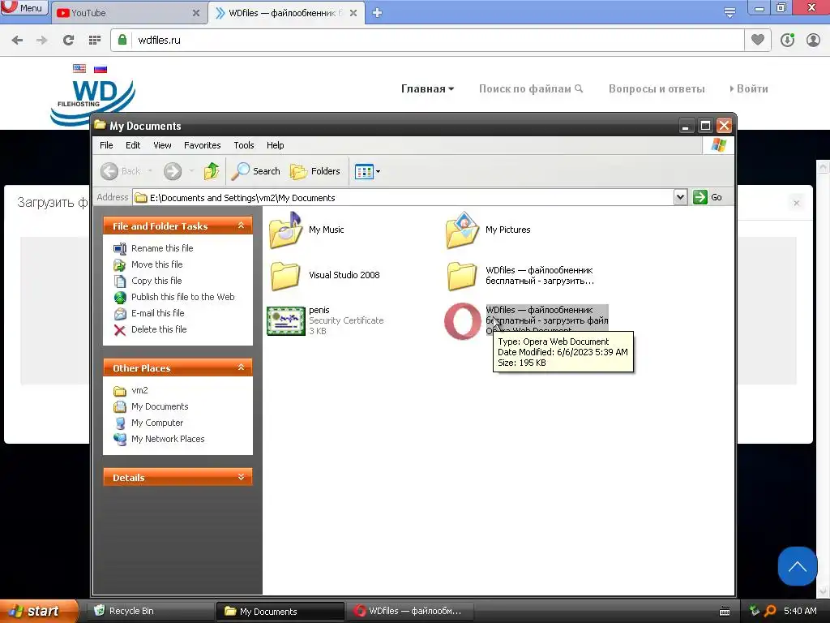Click Вопросы и ответы link
The width and height of the screenshot is (830, 623).
657,89
